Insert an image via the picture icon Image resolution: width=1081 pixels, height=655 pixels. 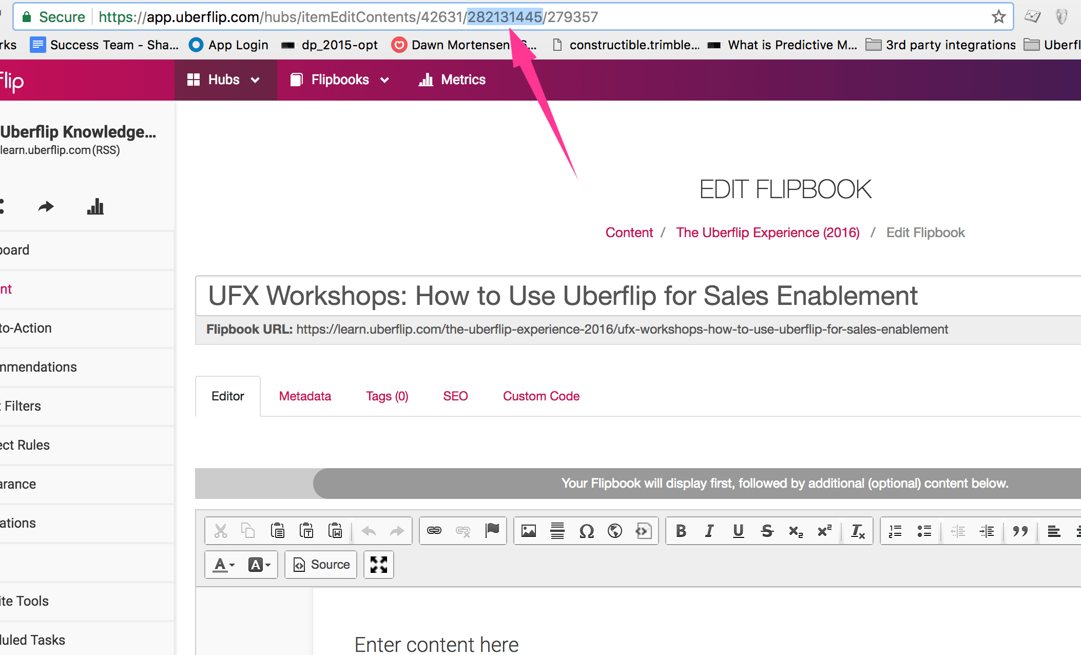[x=529, y=531]
